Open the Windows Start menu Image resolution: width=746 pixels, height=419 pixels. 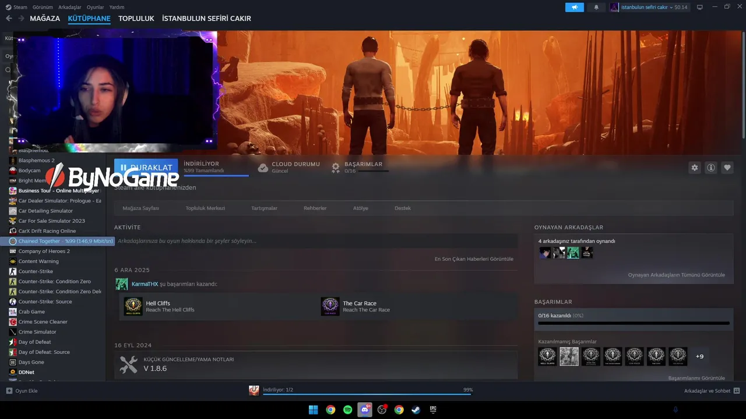(314, 410)
